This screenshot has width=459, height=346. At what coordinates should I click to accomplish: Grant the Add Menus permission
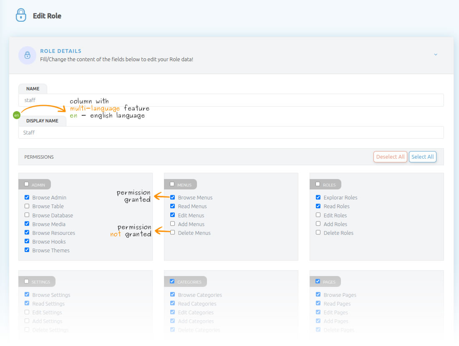pyautogui.click(x=173, y=224)
